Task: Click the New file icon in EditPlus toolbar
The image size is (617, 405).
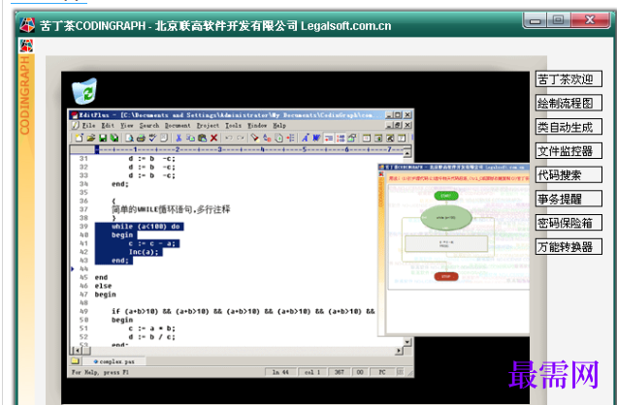Action: tap(80, 138)
